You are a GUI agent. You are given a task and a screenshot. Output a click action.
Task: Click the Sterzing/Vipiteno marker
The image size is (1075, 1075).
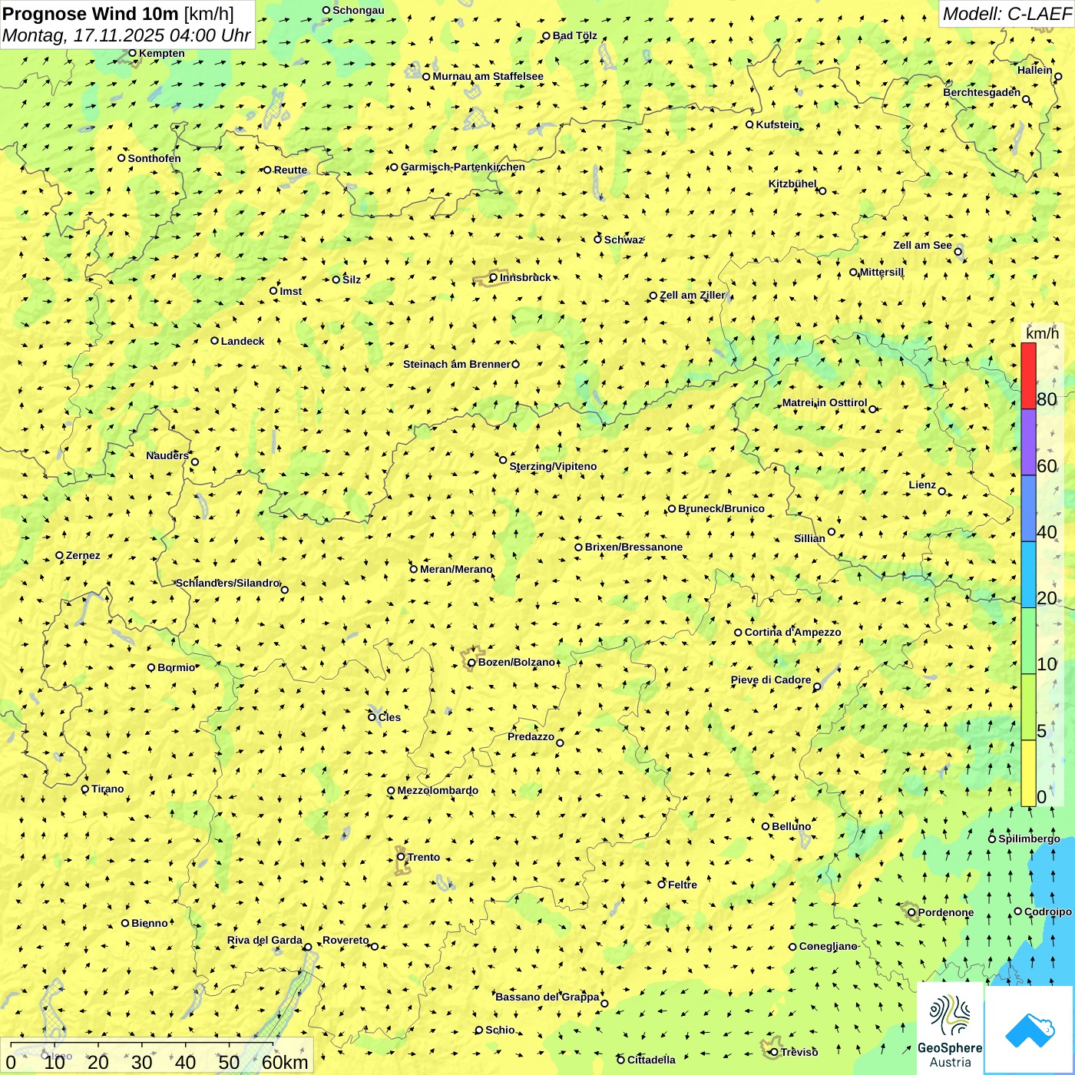click(503, 460)
